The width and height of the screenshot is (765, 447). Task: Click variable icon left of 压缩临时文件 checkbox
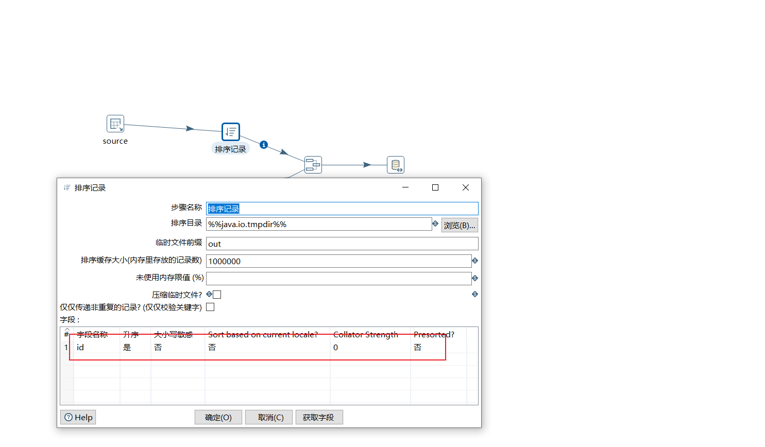click(x=209, y=294)
